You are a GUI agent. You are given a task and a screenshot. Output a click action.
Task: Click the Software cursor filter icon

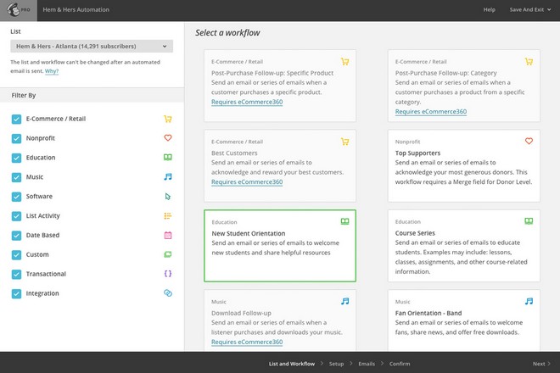[168, 197]
